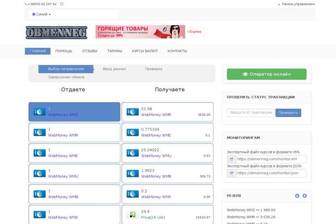
Task: Select WebMoney WME in the Отдаете column
Action: point(74,153)
